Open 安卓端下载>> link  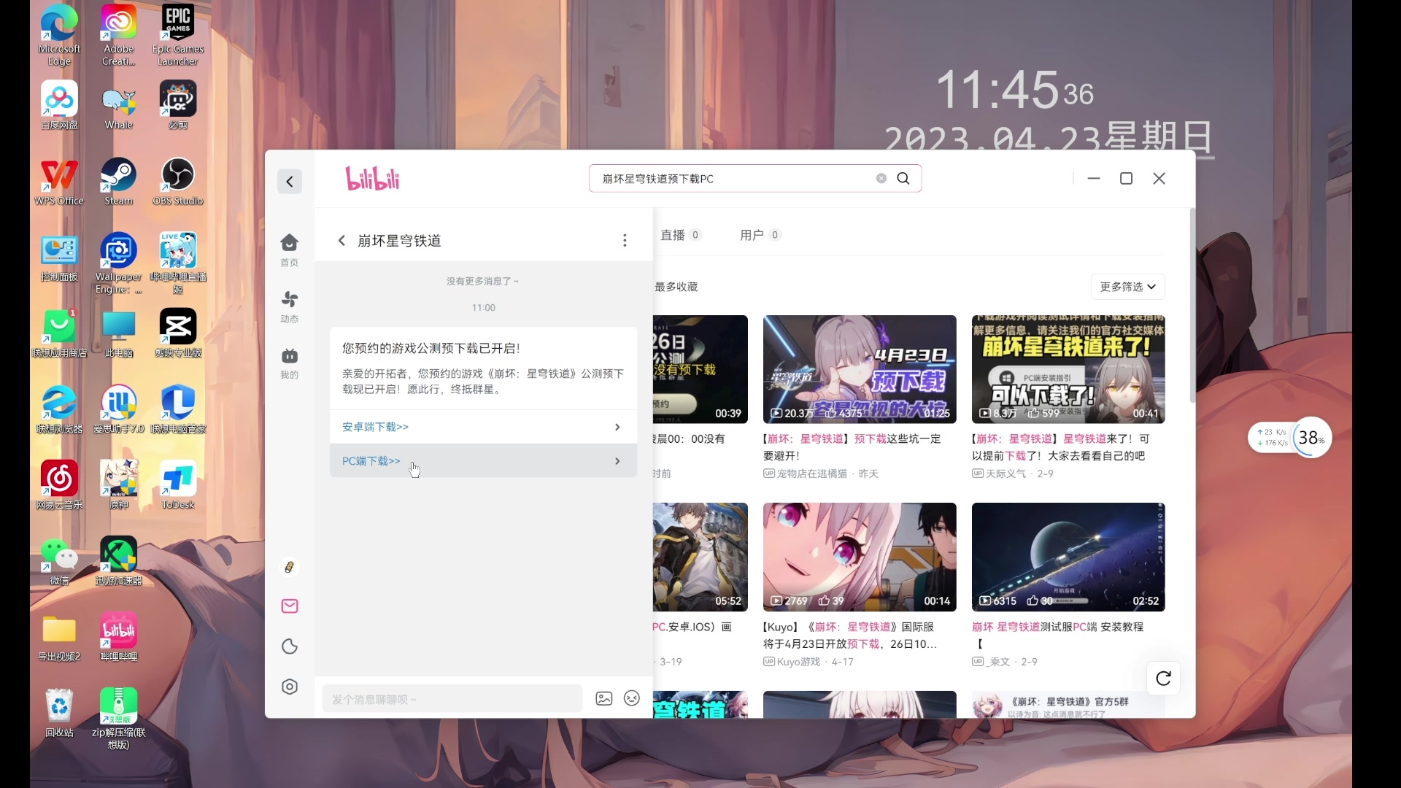(376, 427)
